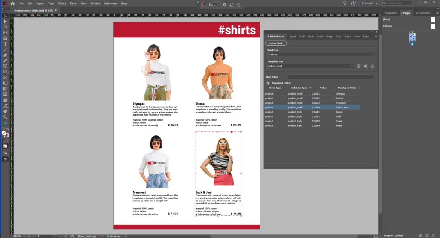Image resolution: width=440 pixels, height=238 pixels.
Task: Expand the Template List clothing small dropdown
Action: pyautogui.click(x=311, y=66)
